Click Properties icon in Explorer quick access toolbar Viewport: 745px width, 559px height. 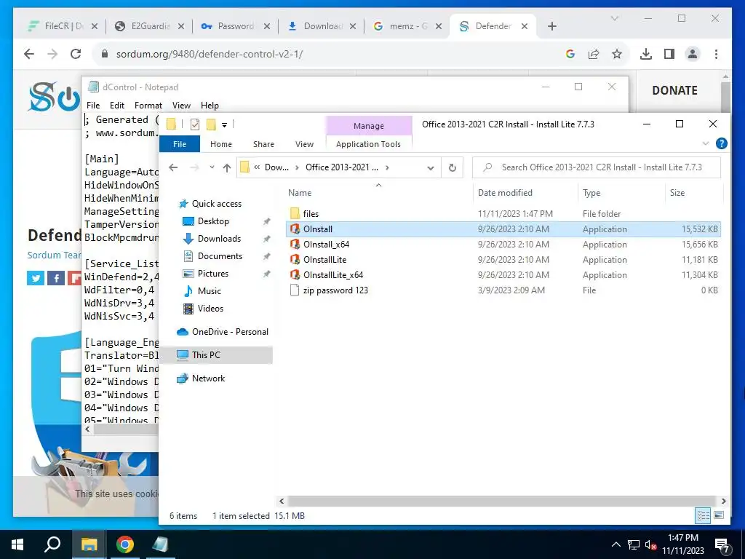coord(195,124)
